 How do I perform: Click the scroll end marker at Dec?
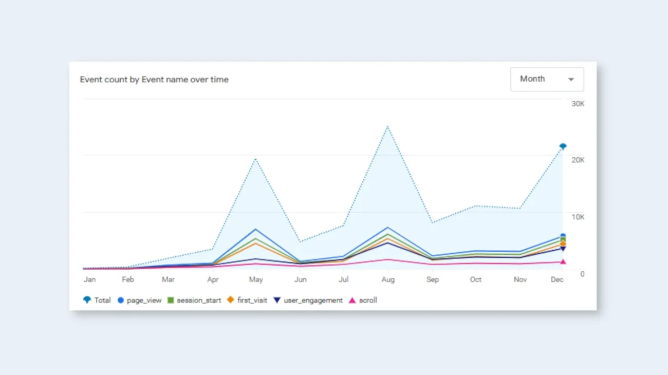pos(563,261)
